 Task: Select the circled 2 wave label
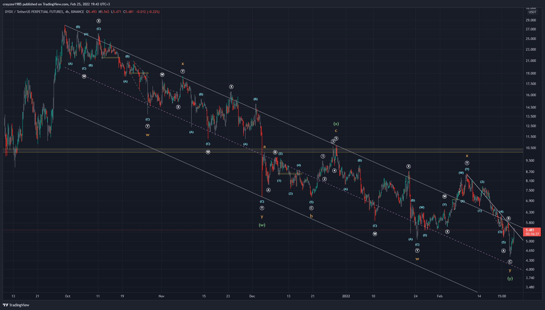(x=324, y=179)
